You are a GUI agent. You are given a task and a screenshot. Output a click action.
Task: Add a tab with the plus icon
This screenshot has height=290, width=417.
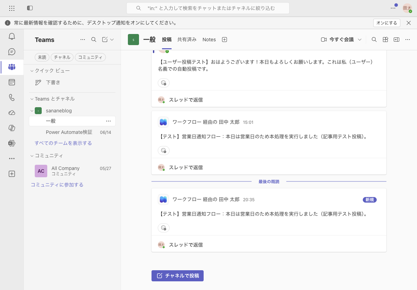[x=224, y=40]
